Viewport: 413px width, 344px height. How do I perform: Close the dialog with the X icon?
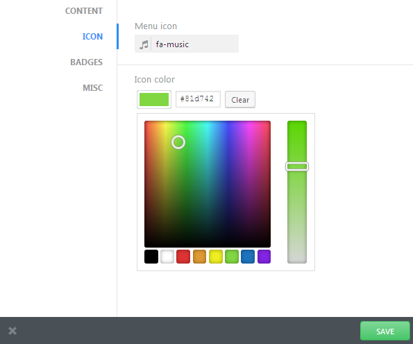click(x=12, y=331)
